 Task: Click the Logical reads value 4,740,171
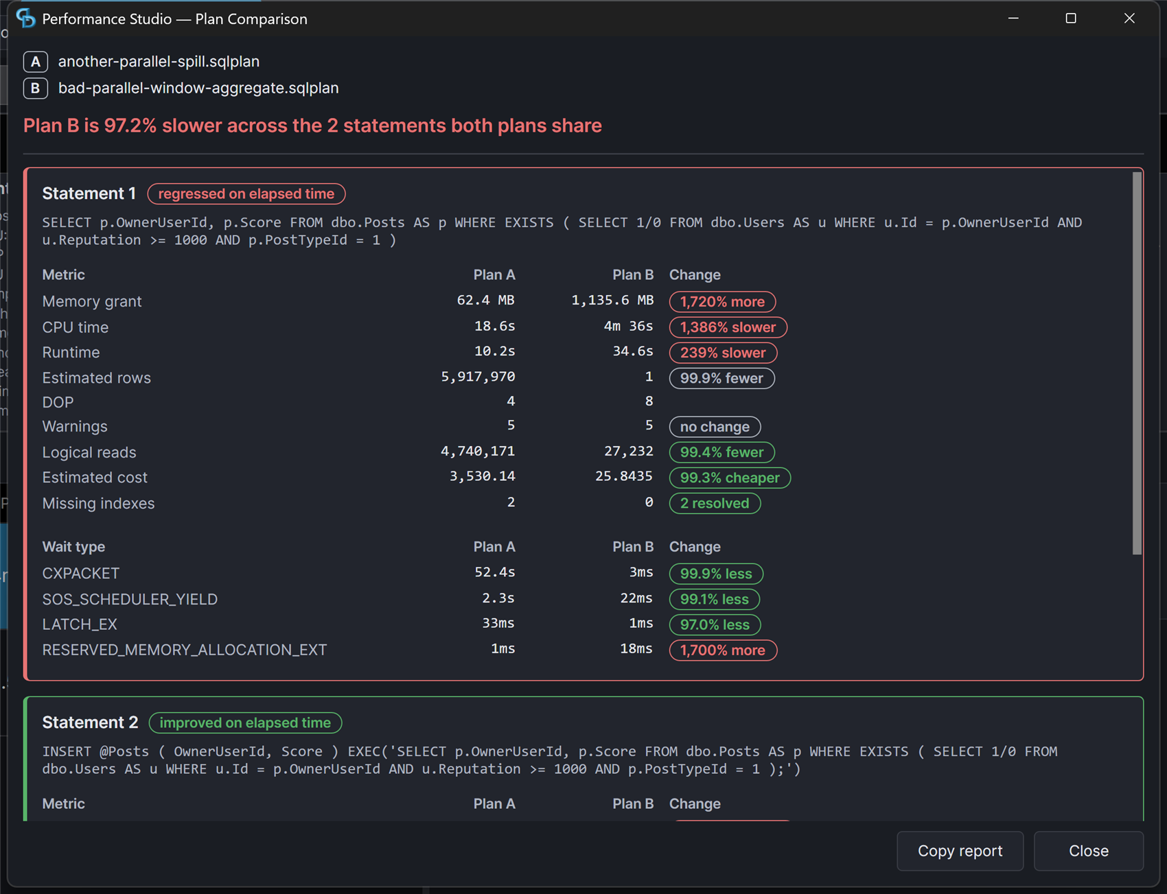coord(478,451)
